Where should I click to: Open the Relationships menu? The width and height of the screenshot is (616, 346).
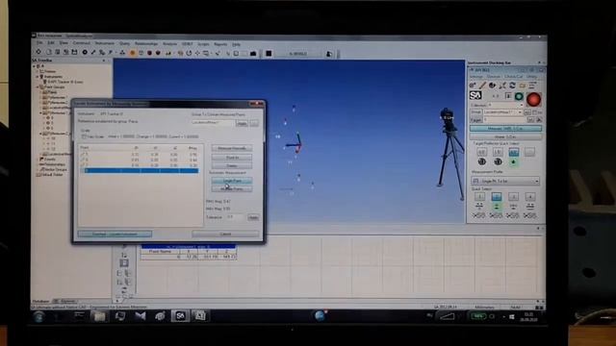point(146,43)
